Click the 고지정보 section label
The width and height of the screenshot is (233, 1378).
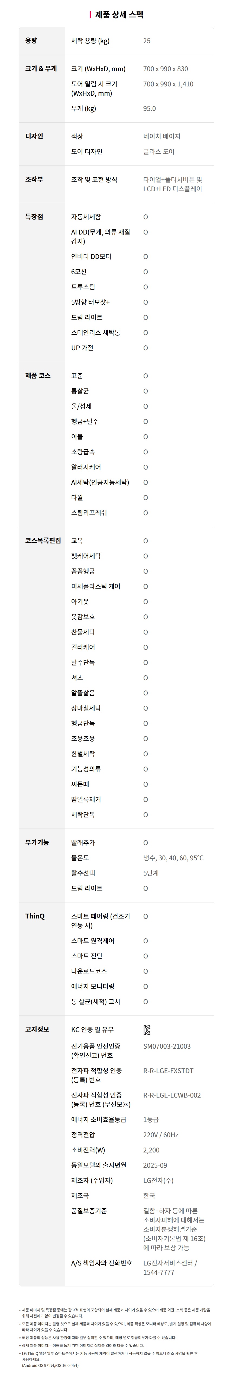pyautogui.click(x=37, y=1029)
